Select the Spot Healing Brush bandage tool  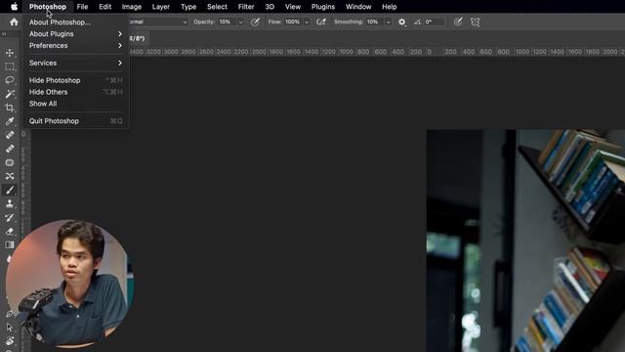pos(10,135)
